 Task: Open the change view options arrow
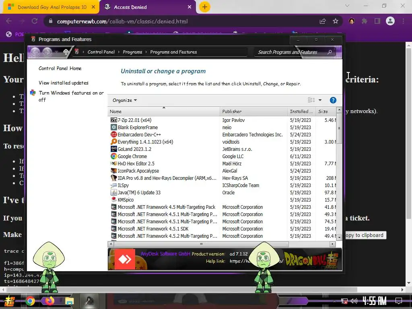(x=320, y=100)
